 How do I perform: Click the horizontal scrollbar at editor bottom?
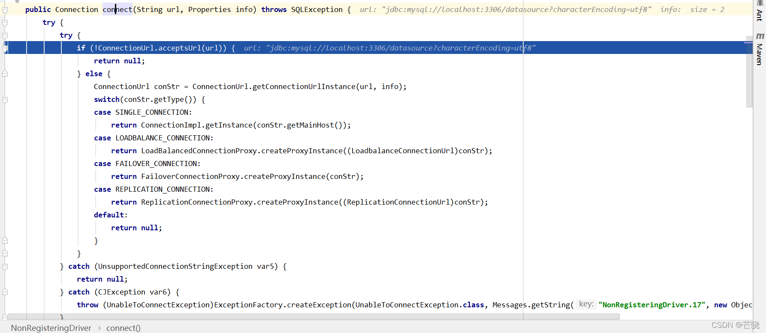pos(313,316)
